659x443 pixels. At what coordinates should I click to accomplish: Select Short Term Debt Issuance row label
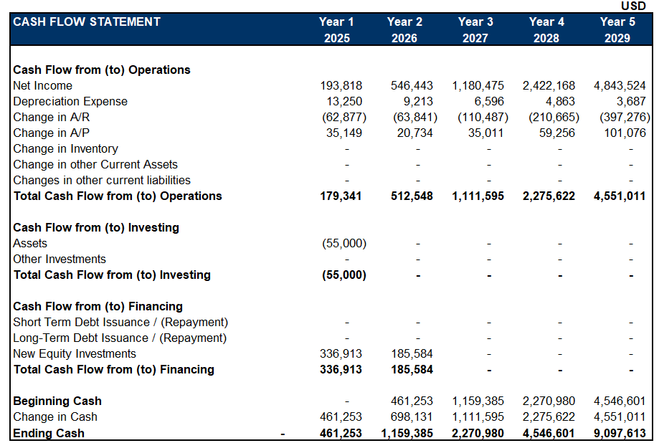tap(120, 323)
